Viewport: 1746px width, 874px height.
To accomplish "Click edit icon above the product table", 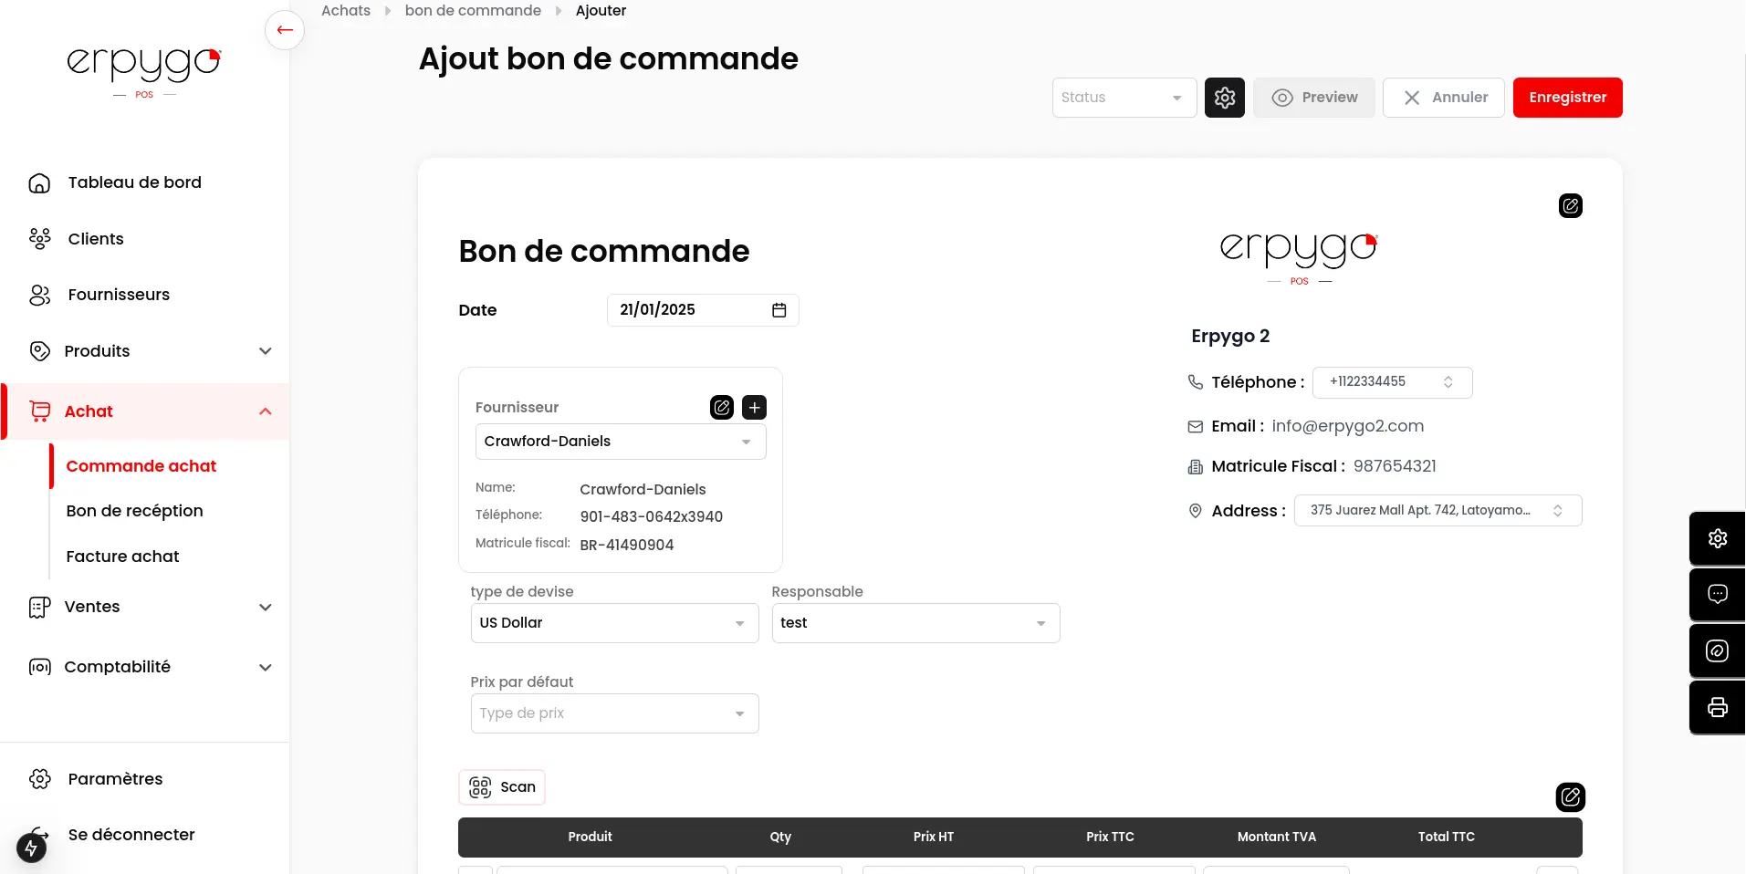I will pos(1570,797).
